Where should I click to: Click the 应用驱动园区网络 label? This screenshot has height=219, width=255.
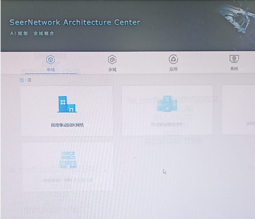click(67, 125)
